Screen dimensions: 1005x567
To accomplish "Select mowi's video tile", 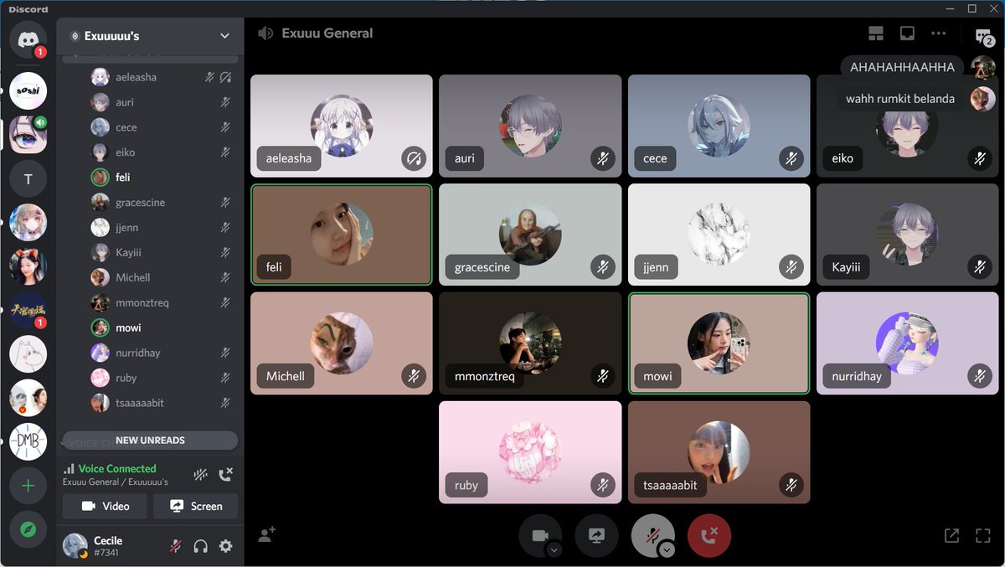I will pyautogui.click(x=719, y=343).
